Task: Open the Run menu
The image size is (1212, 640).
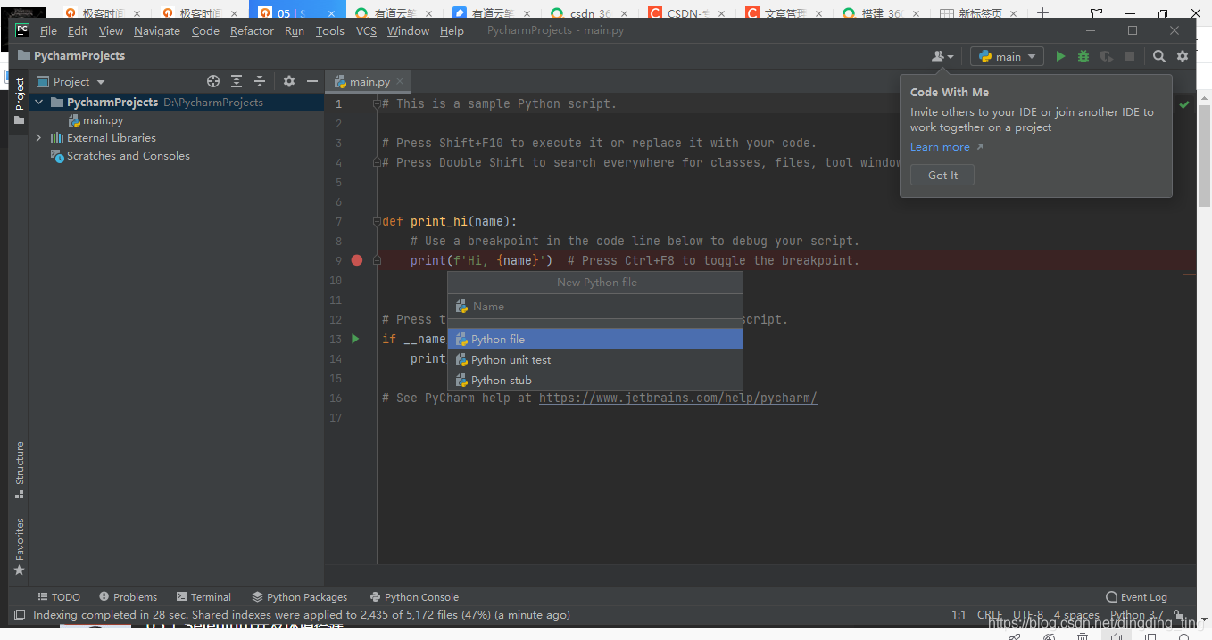Action: tap(295, 30)
